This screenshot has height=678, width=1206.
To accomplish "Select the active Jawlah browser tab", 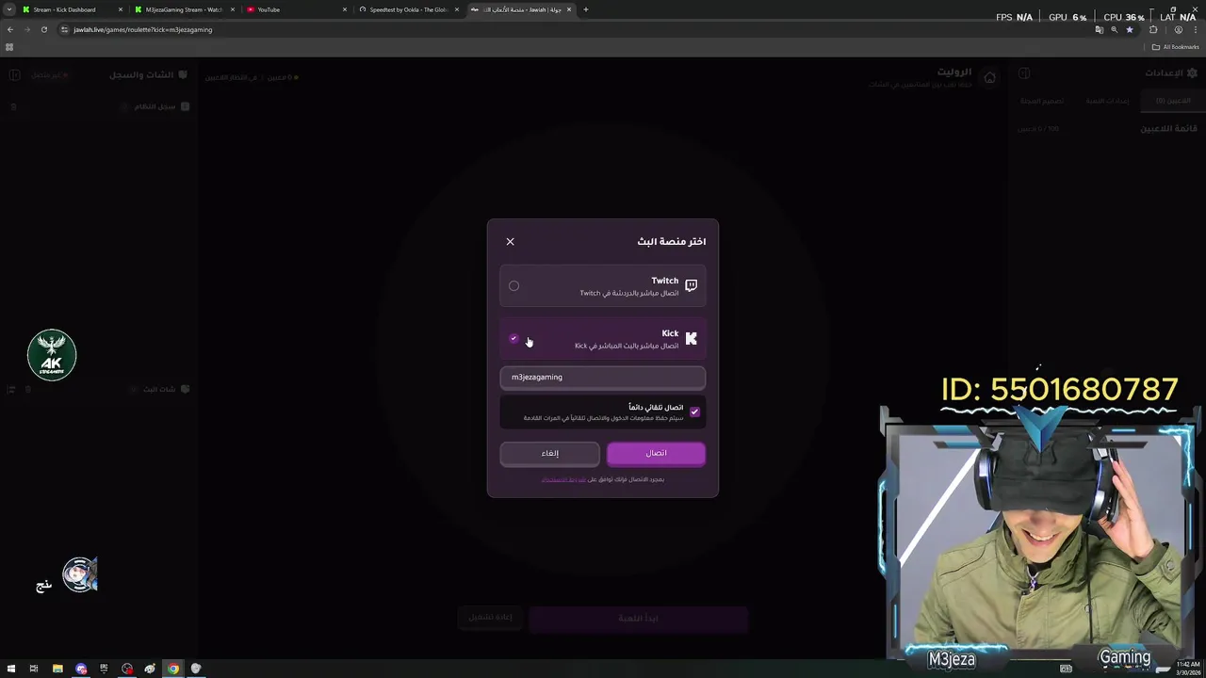I will [x=522, y=9].
